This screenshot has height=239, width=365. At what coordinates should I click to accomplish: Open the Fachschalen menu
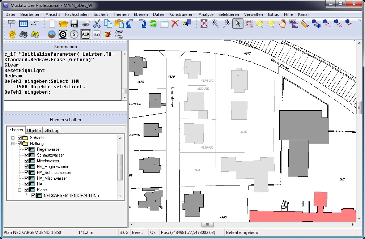[x=76, y=14]
